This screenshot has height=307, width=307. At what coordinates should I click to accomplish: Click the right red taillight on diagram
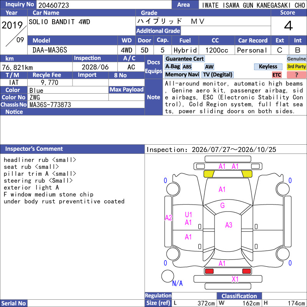(246, 271)
